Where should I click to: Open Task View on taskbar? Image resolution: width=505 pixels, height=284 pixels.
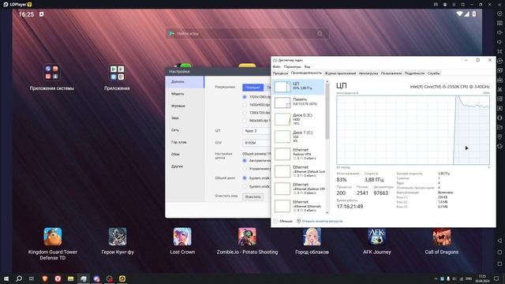tap(32, 278)
